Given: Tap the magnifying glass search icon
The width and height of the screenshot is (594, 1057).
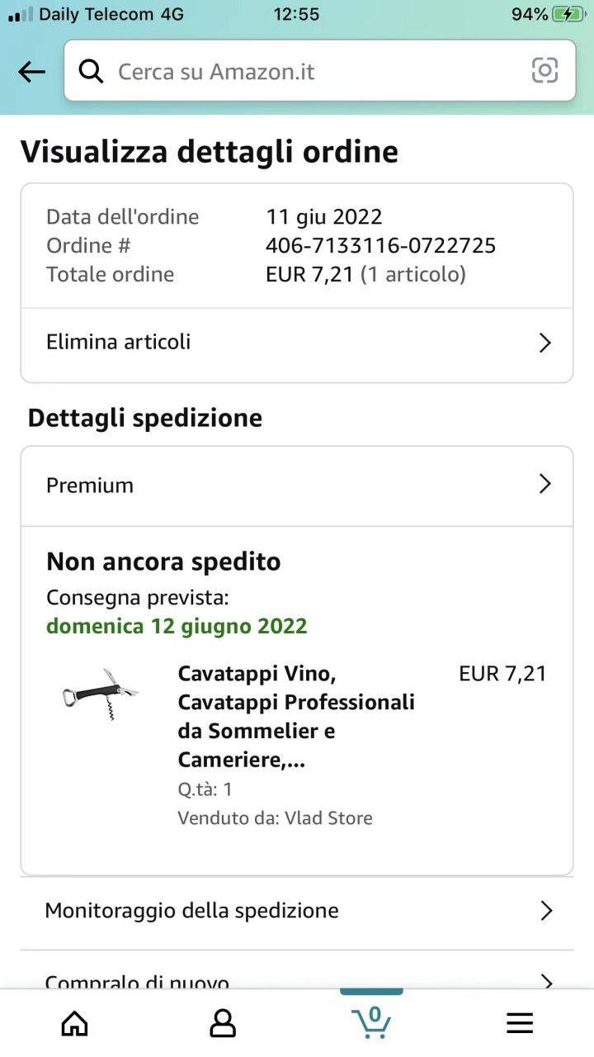Looking at the screenshot, I should (92, 72).
